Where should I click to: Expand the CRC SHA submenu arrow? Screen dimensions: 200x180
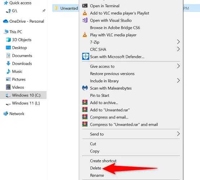[x=178, y=49]
